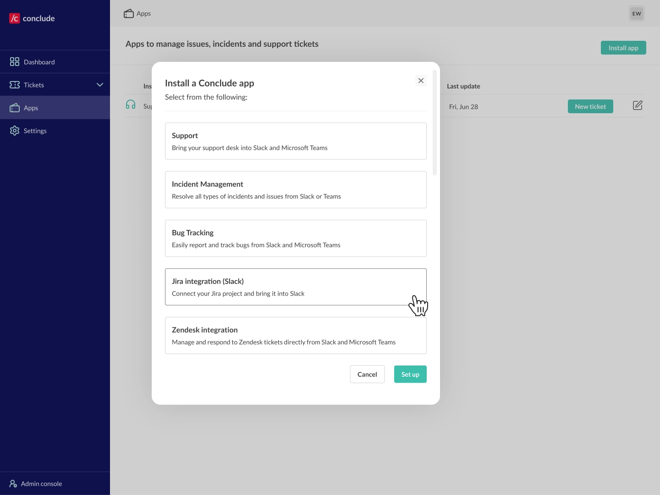This screenshot has width=660, height=495.
Task: Click the Set up button
Action: point(410,374)
